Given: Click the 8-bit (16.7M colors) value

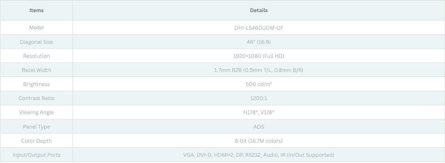Looking at the screenshot, I should tap(258, 141).
